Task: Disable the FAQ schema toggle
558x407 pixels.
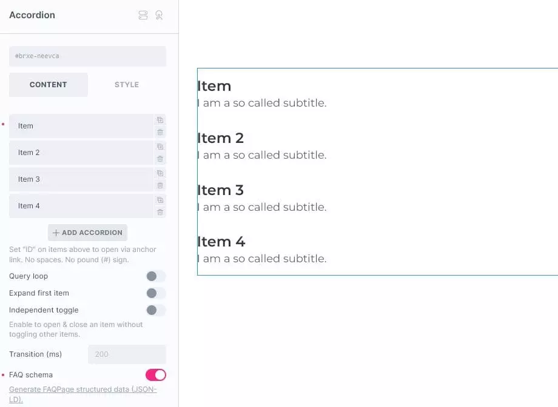Action: 156,375
